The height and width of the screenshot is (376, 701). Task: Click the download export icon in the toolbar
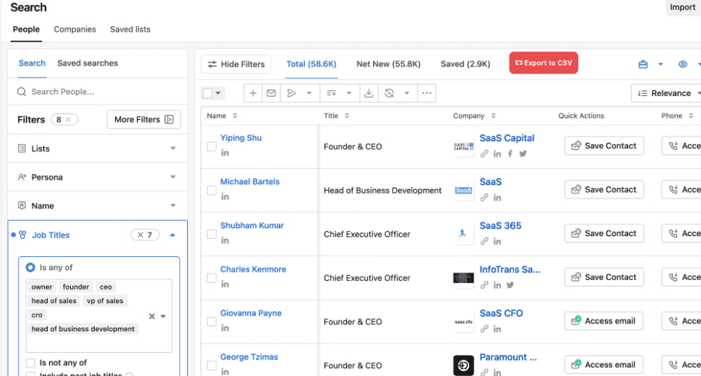369,93
